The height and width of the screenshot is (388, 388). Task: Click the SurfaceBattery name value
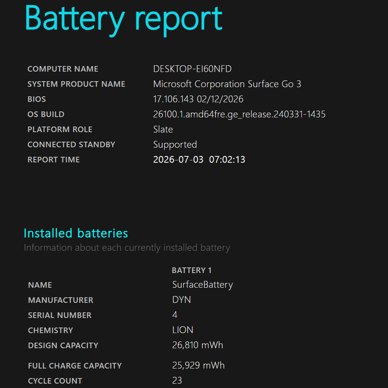coord(202,285)
